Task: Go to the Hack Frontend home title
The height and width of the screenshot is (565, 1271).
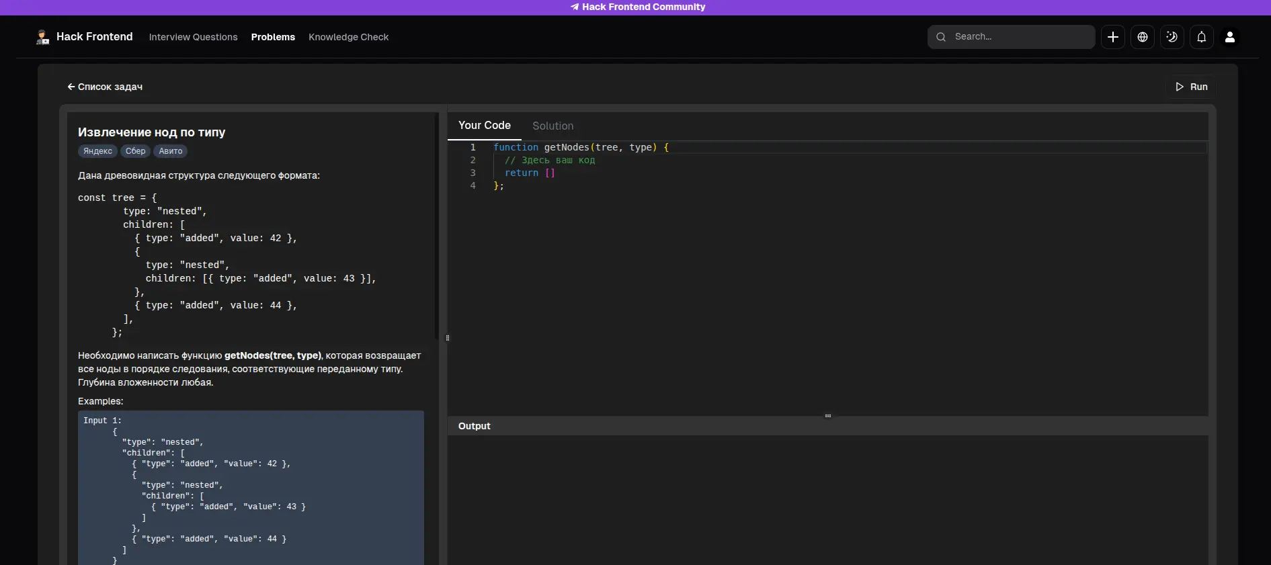Action: [95, 37]
